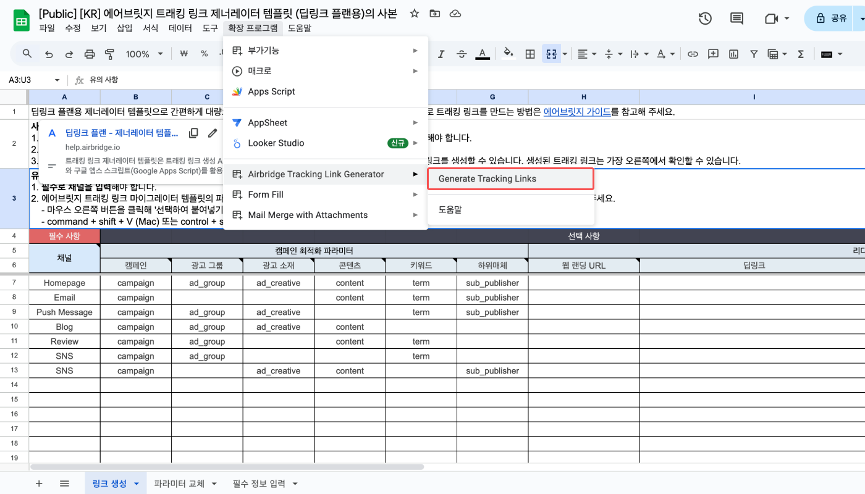The width and height of the screenshot is (865, 494).
Task: Activate the paint format tool
Action: (x=110, y=54)
